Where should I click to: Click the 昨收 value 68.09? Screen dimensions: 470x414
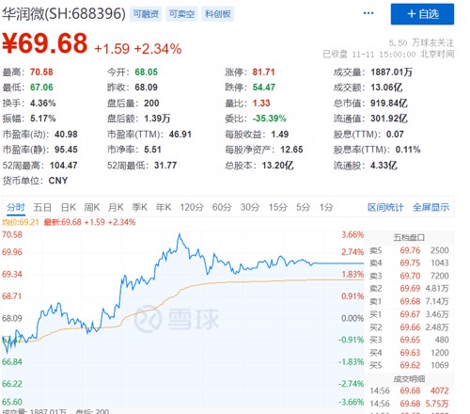click(x=146, y=88)
